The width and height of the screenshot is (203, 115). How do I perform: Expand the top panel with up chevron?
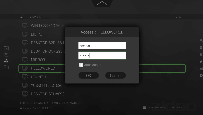pyautogui.click(x=102, y=3)
